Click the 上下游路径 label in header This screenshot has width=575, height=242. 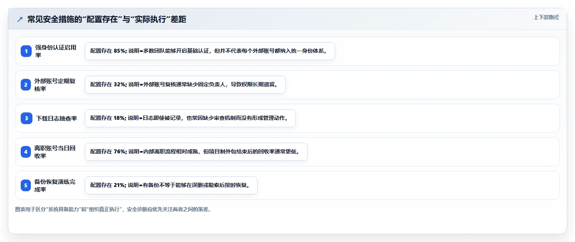pyautogui.click(x=546, y=17)
